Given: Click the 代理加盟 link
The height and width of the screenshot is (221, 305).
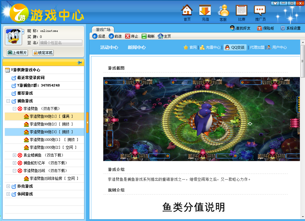Looking at the screenshot, I should click(257, 47).
